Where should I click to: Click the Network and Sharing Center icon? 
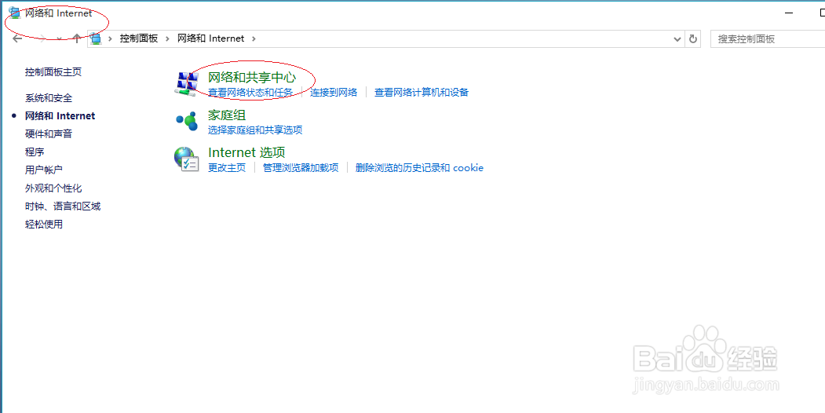coord(186,84)
